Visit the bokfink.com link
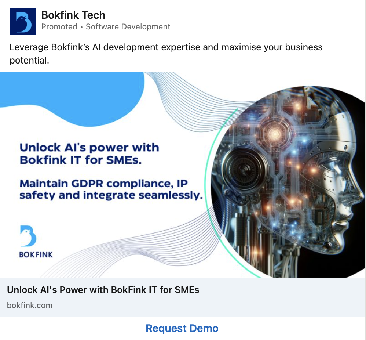This screenshot has width=366, height=340. (x=30, y=305)
